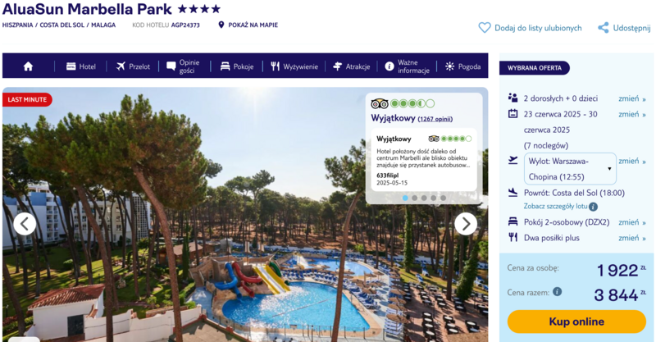Click zmień next to 2 dorosłych
This screenshot has height=342, width=656.
[631, 98]
